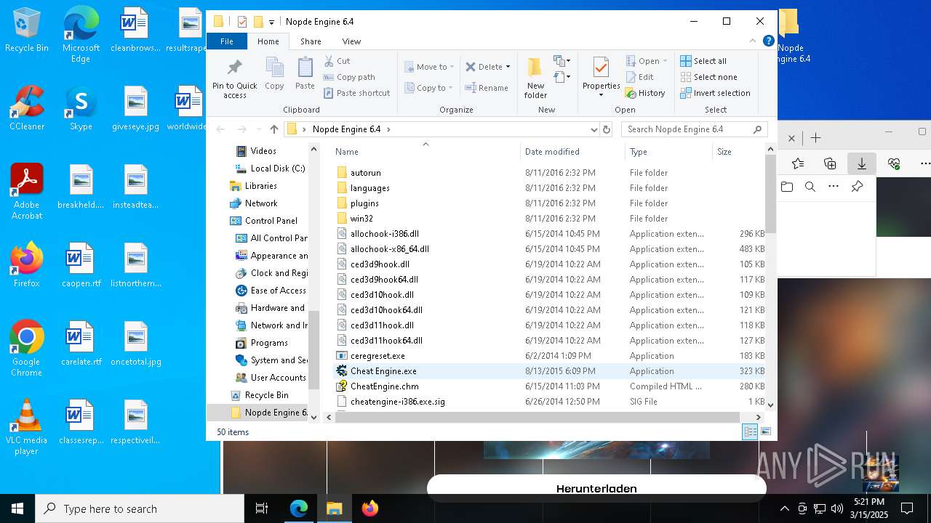
Task: Open the File tab
Action: coord(227,41)
